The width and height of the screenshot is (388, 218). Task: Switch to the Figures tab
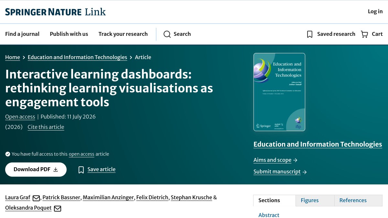(x=315, y=201)
